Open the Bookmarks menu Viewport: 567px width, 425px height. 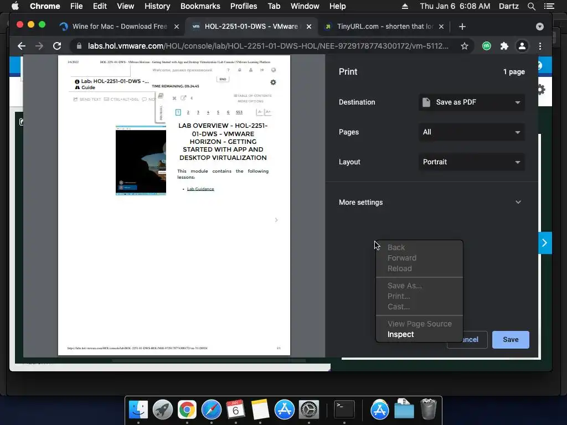(200, 6)
